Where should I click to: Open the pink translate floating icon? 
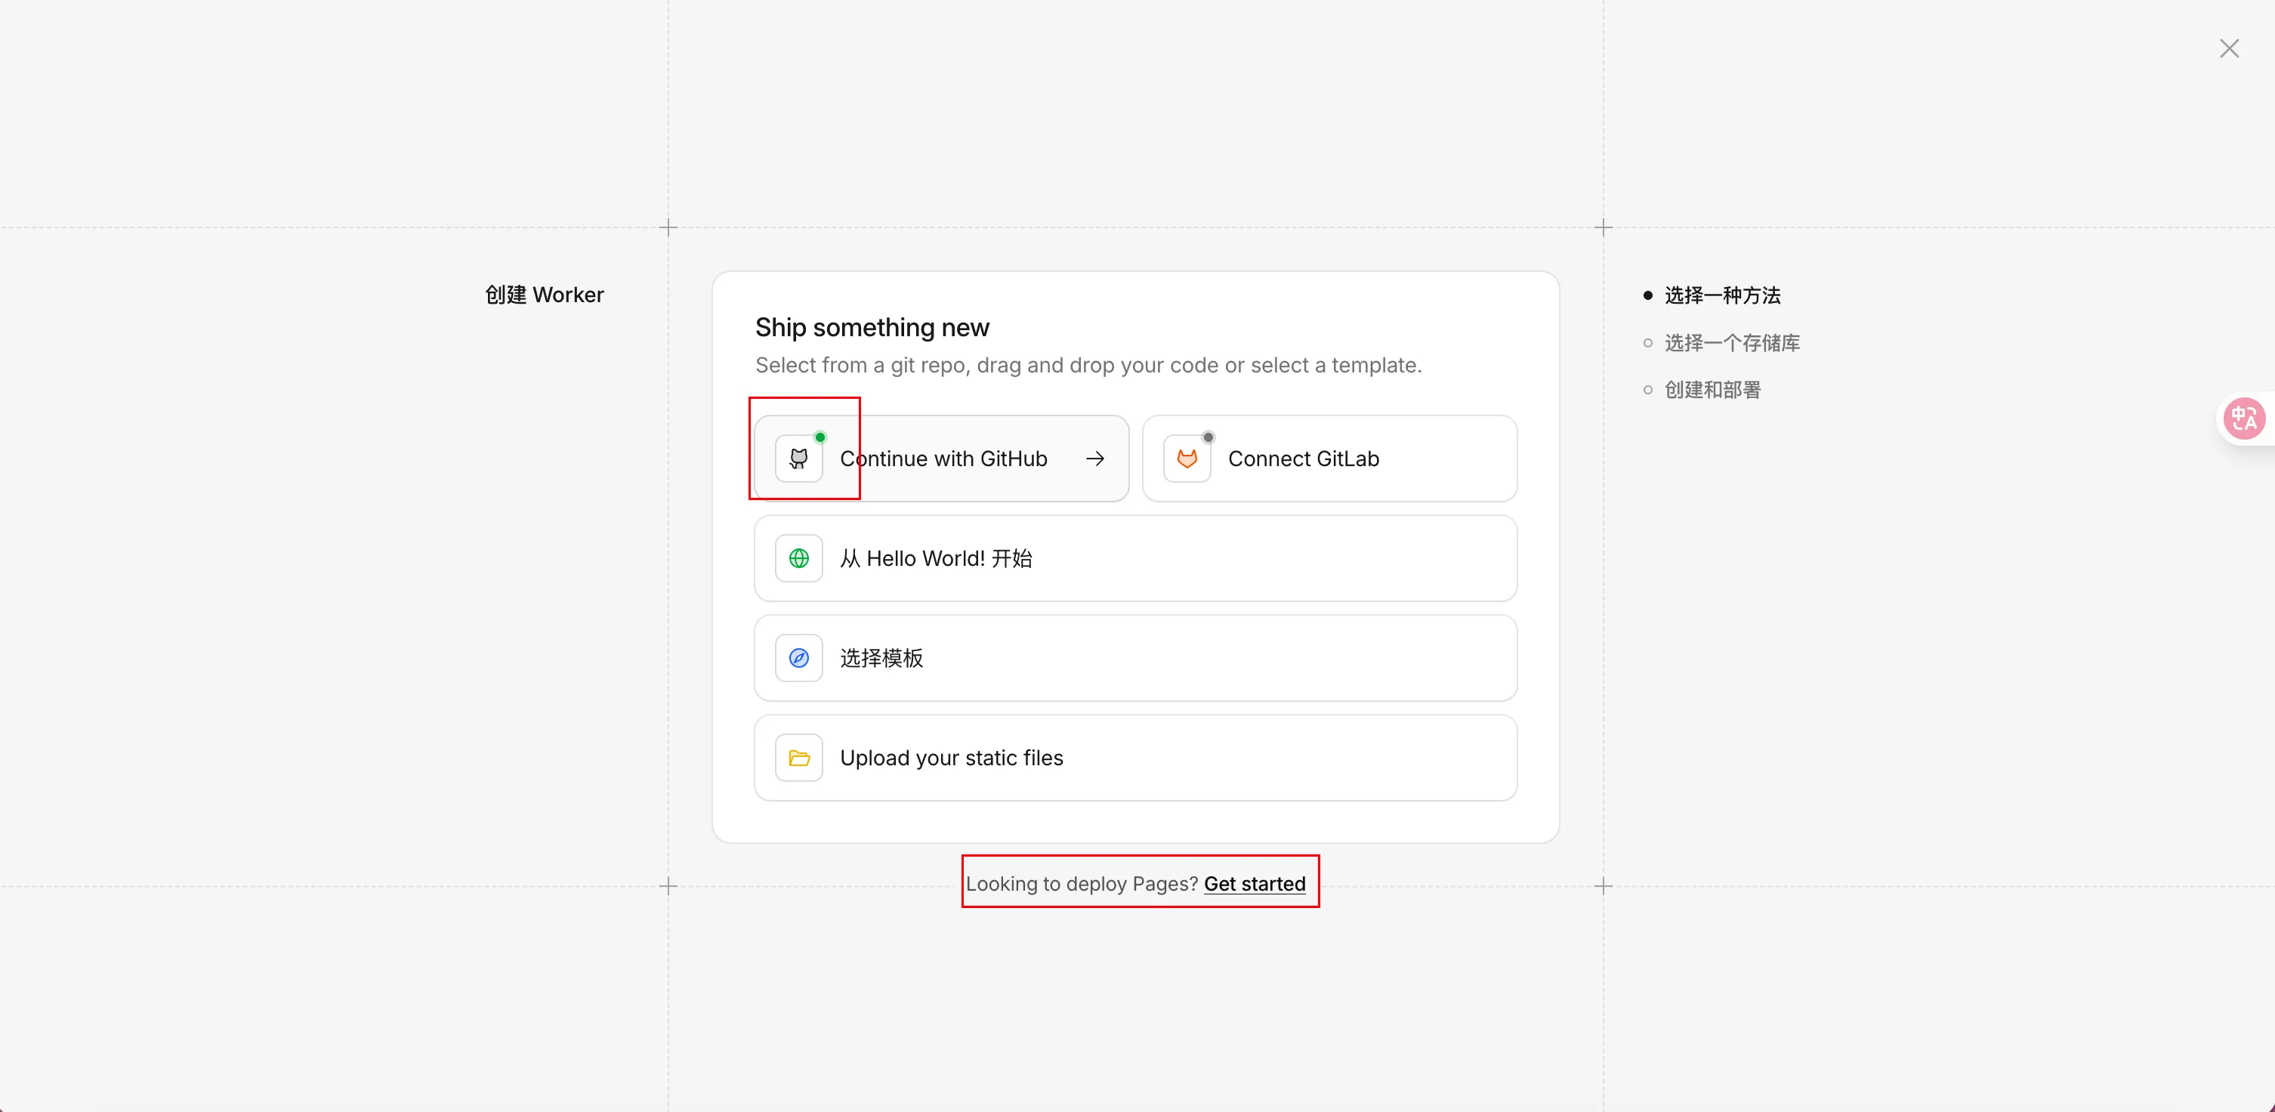coord(2243,419)
